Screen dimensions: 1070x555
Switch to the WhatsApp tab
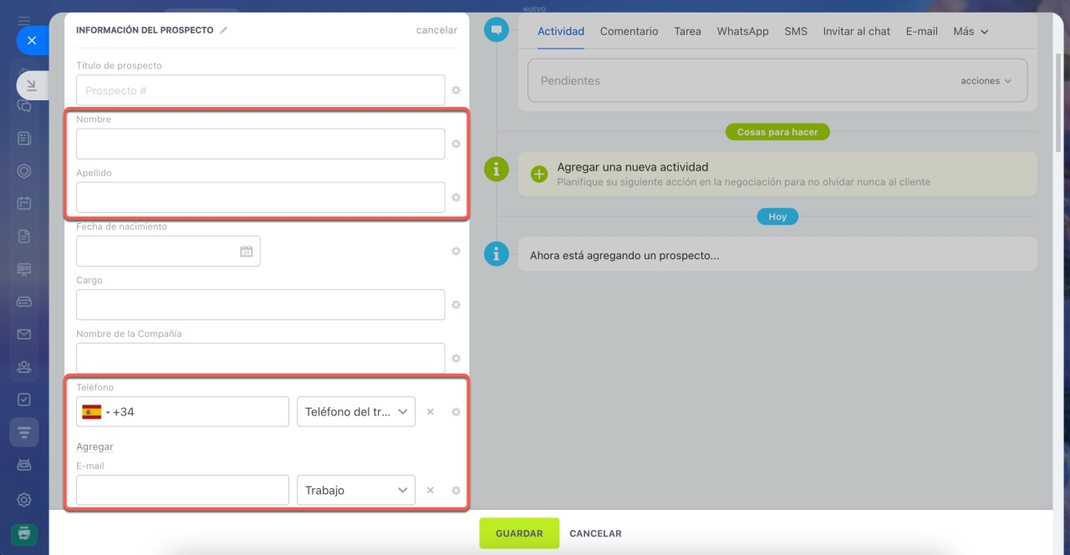click(742, 31)
